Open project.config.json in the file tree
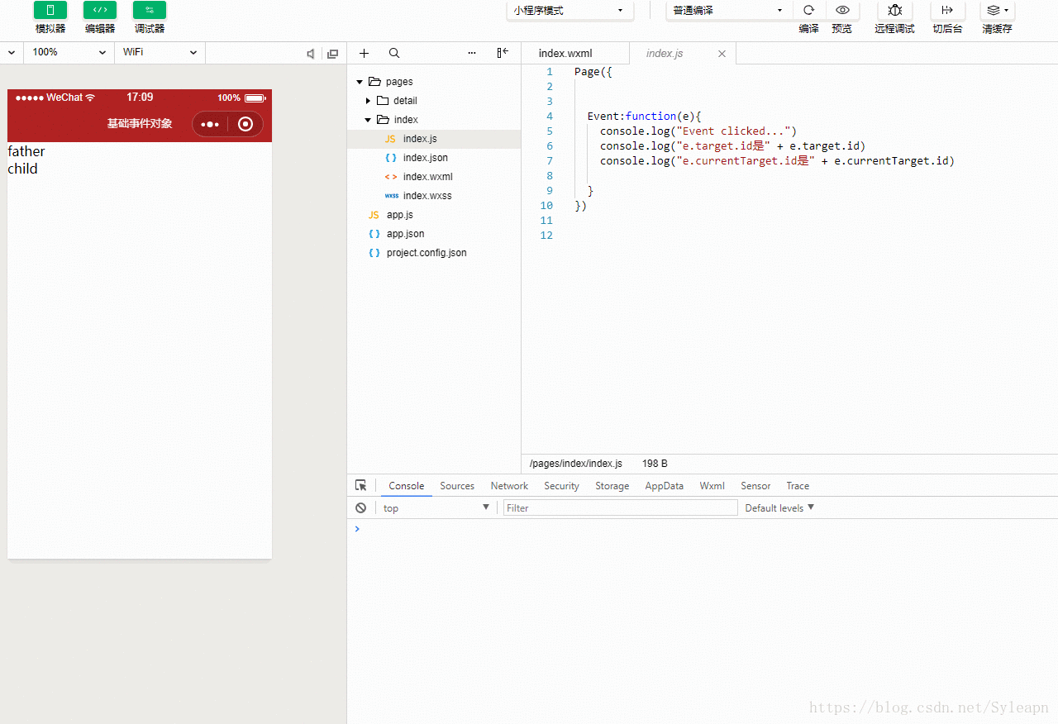Screen dimensions: 1058x724 coord(434,253)
